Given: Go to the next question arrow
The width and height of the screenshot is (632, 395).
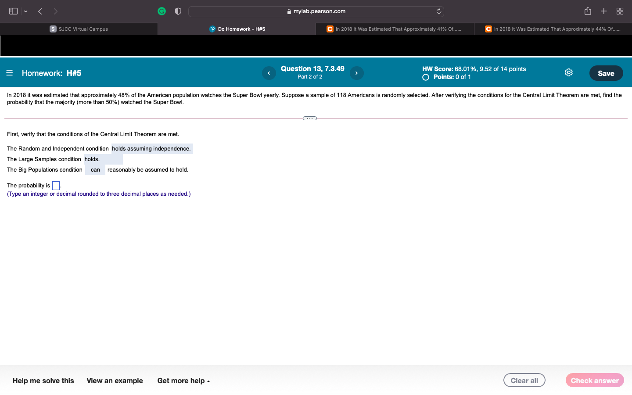Looking at the screenshot, I should [x=356, y=73].
